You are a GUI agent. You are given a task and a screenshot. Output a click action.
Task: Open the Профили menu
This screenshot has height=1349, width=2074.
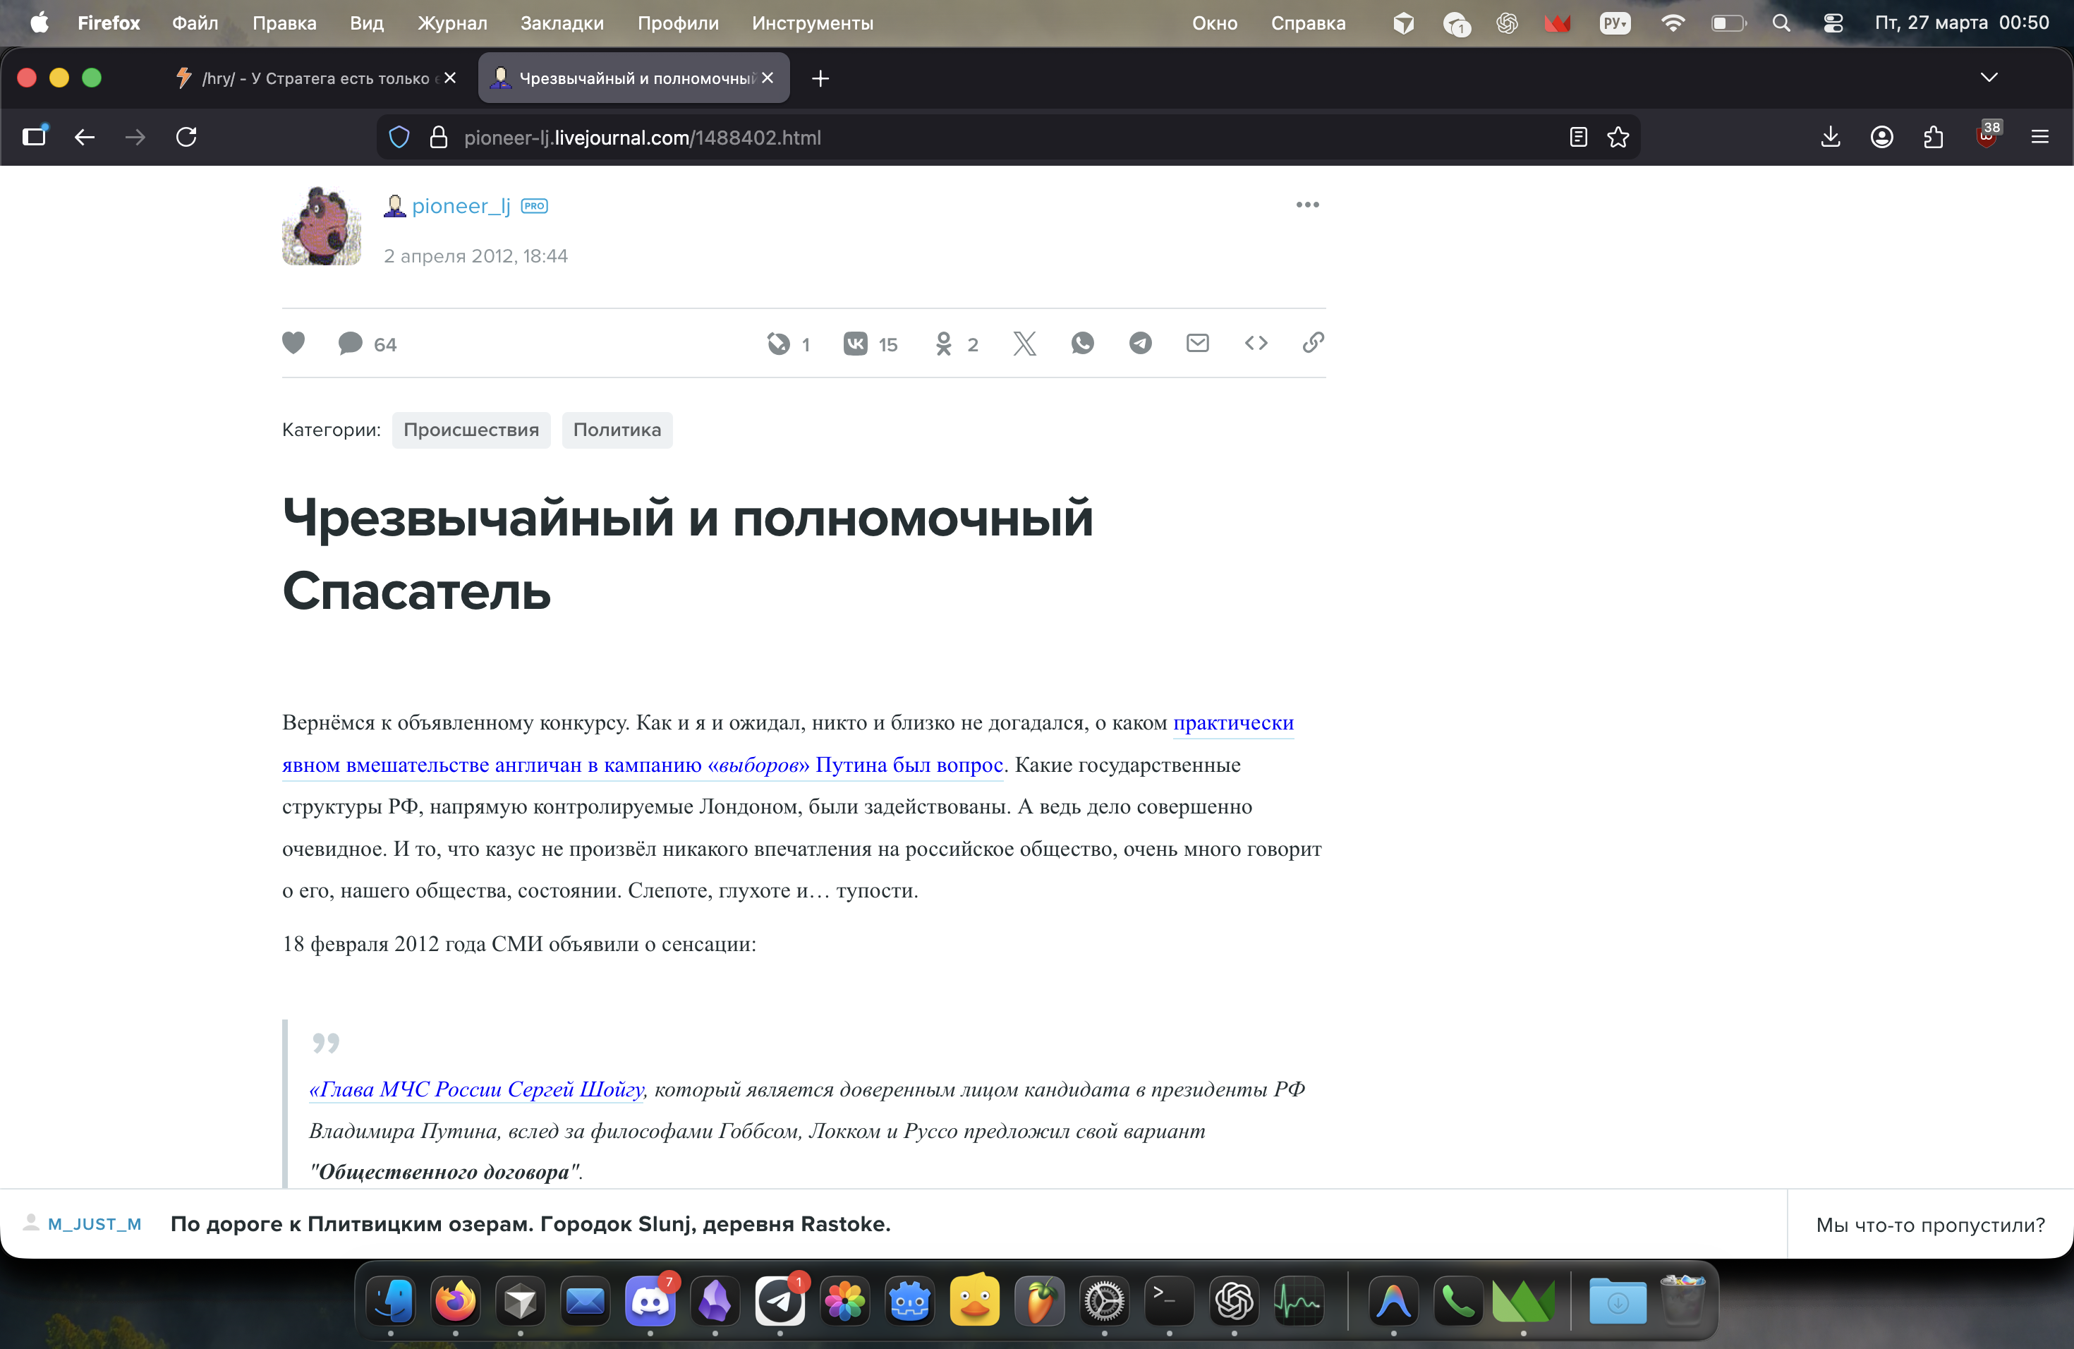point(678,23)
